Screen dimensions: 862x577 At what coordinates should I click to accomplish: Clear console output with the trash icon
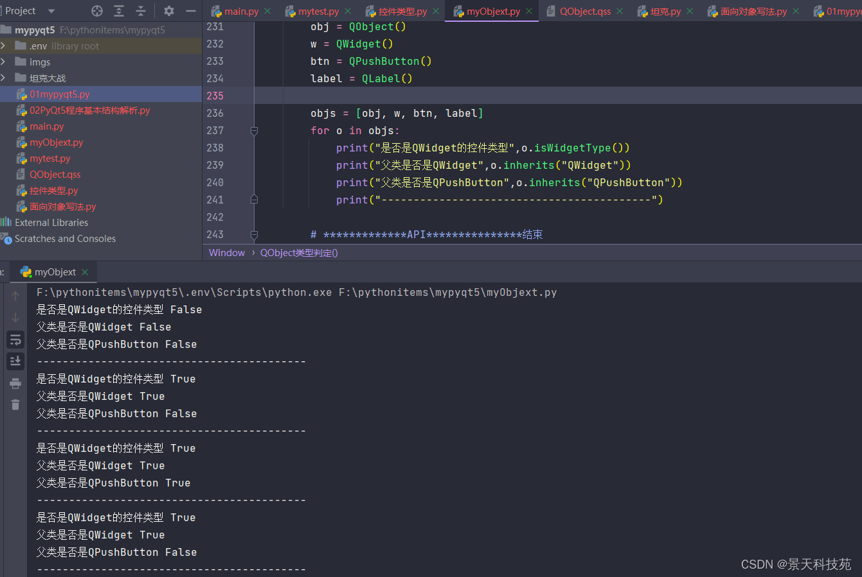(15, 404)
